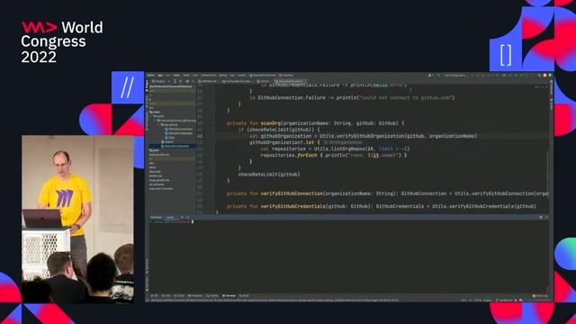
Task: Toggle the Terminal tool window button
Action: tap(229, 296)
